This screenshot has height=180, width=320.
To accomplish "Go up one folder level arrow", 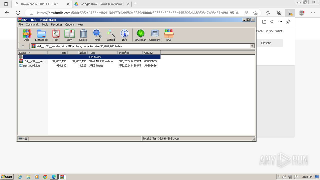I will pos(23,46).
